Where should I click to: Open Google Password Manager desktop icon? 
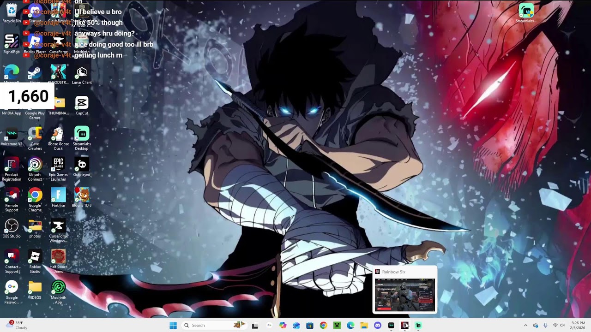click(x=12, y=293)
